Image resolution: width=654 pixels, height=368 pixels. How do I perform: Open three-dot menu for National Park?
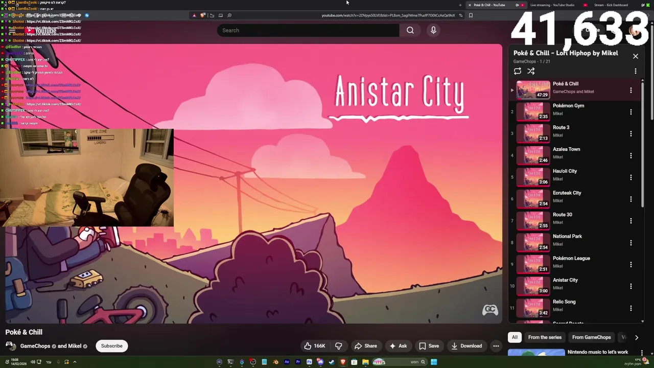[630, 243]
